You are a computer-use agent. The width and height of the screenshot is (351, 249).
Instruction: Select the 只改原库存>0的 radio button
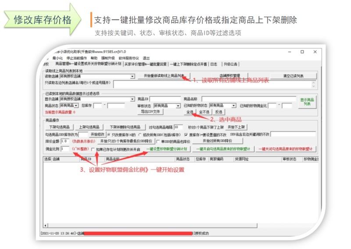(108, 134)
